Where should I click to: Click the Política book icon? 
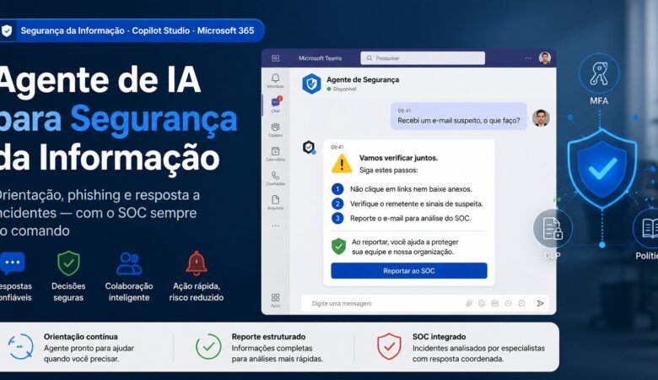pos(649,229)
